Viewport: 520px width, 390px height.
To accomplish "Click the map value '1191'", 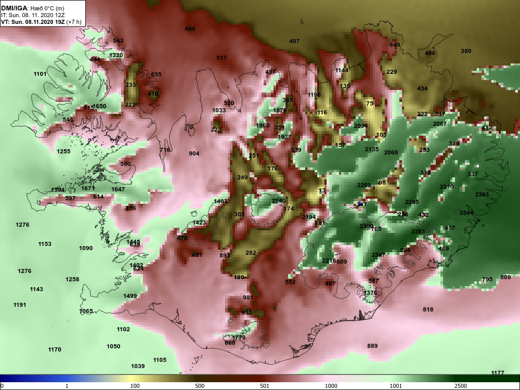I will click(x=20, y=305).
